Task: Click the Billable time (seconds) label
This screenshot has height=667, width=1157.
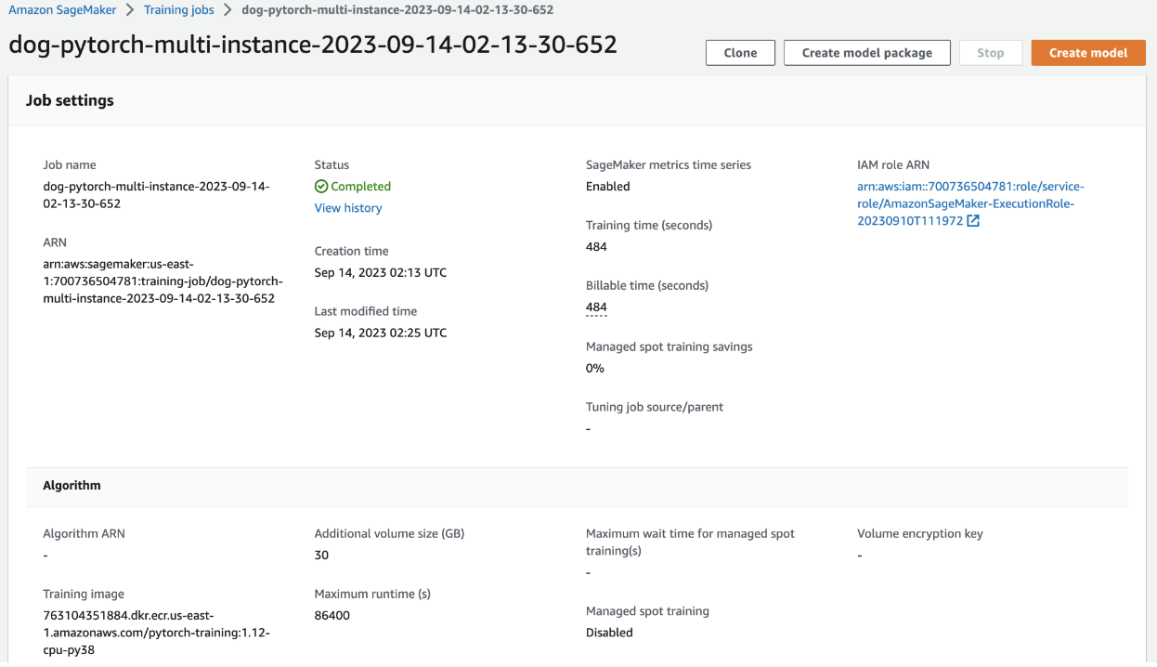Action: click(x=647, y=286)
